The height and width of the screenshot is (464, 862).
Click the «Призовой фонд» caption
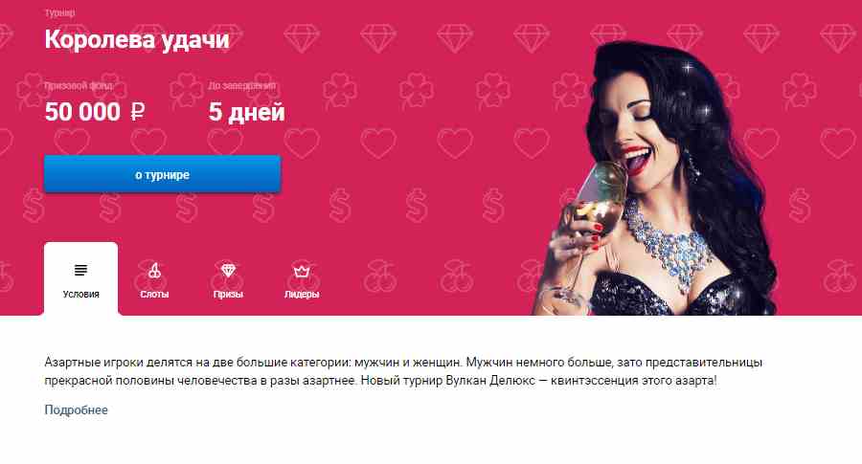pos(79,86)
